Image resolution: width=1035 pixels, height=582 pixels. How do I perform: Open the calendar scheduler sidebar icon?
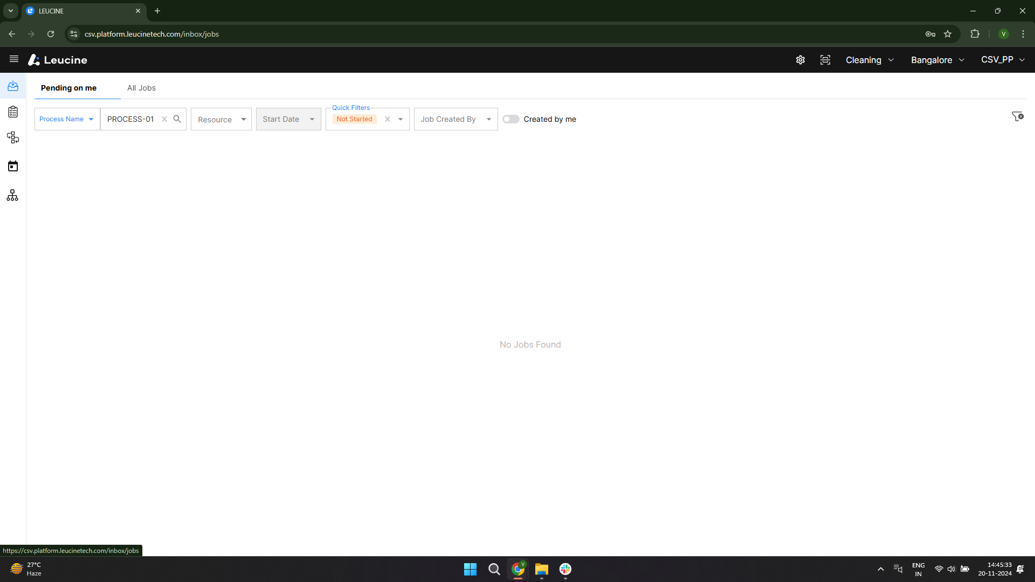coord(13,166)
